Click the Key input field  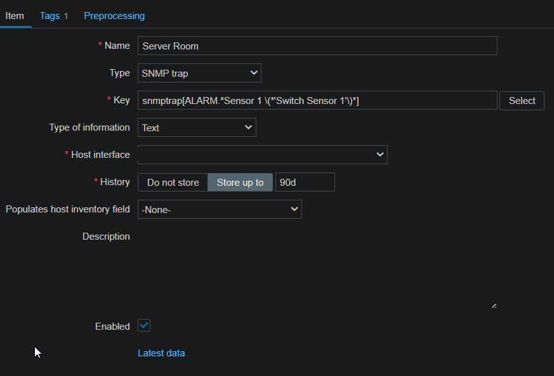[x=317, y=100]
